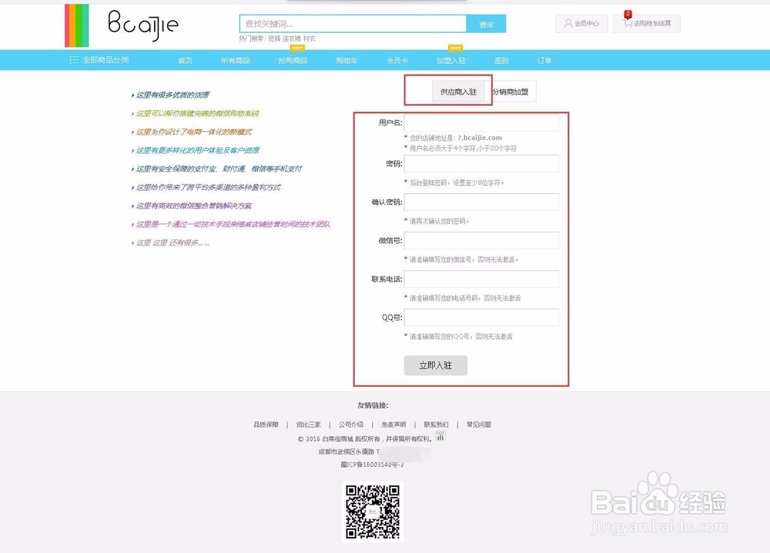Open 联系我们 footer link
This screenshot has height=553, width=770.
pos(436,425)
